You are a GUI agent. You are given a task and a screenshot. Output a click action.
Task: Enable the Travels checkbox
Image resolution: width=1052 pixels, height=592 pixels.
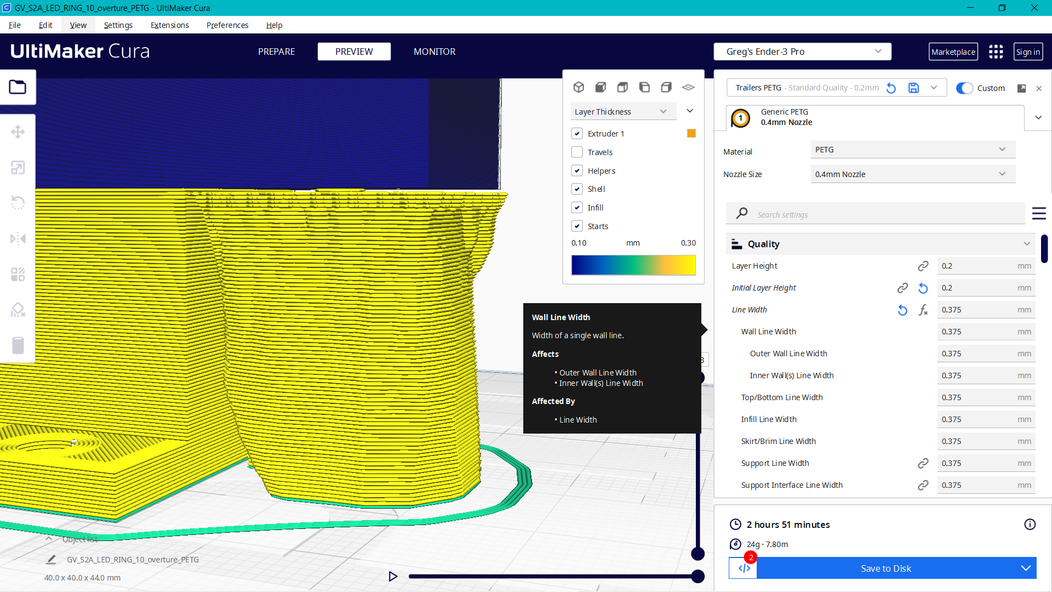pos(577,152)
